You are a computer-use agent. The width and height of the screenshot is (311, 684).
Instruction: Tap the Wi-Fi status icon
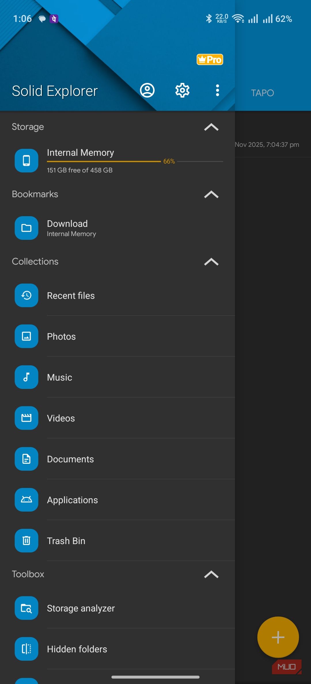(x=238, y=19)
